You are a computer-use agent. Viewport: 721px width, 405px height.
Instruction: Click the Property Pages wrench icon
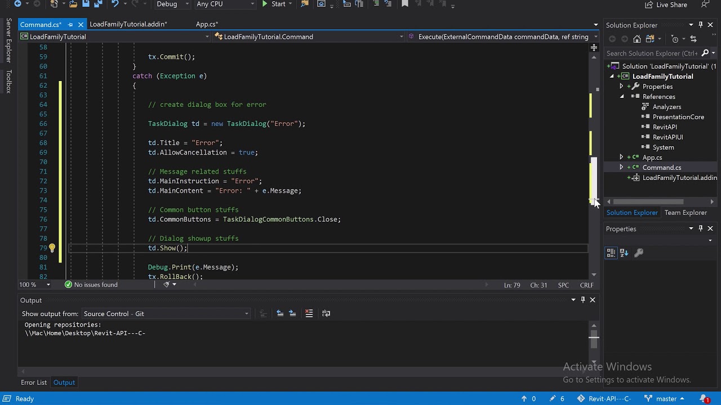click(639, 253)
